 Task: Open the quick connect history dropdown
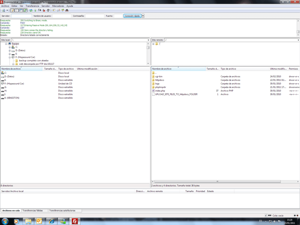click(x=143, y=16)
